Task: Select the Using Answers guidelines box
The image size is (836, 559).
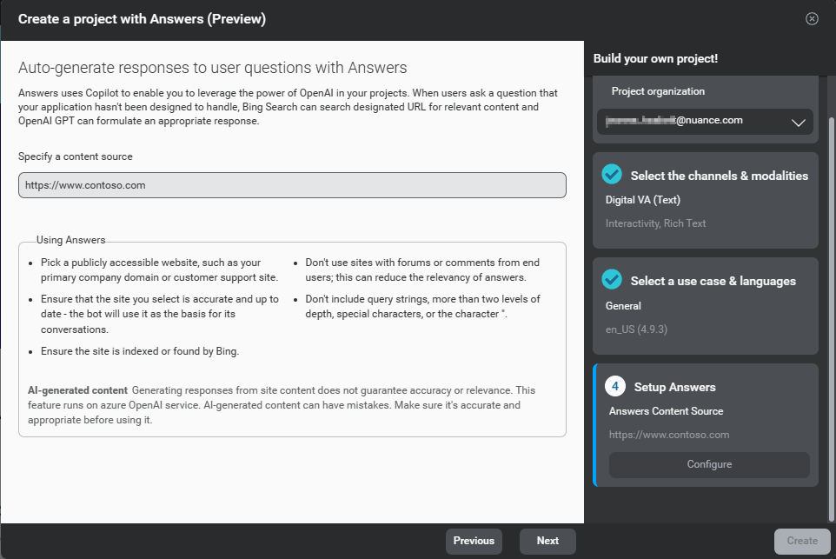Action: point(293,340)
